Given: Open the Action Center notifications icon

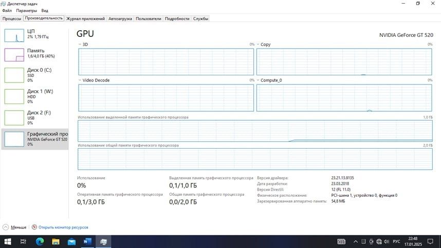Looking at the screenshot, I should (430, 241).
